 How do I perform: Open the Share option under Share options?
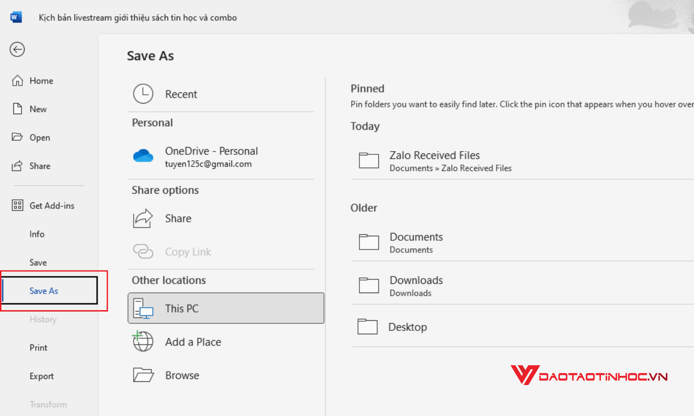178,219
